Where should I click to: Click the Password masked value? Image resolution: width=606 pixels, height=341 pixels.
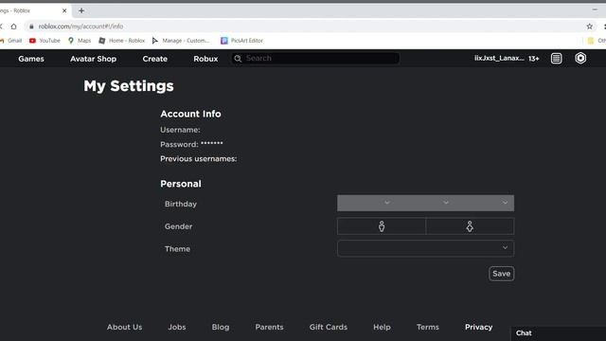(x=212, y=143)
